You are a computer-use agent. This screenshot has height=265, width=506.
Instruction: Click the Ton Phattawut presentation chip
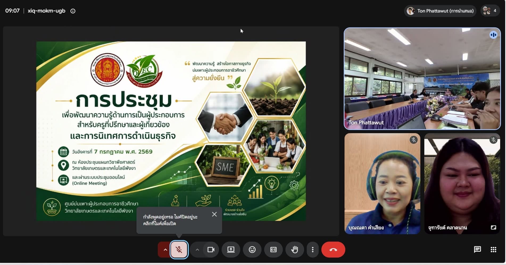(x=440, y=11)
